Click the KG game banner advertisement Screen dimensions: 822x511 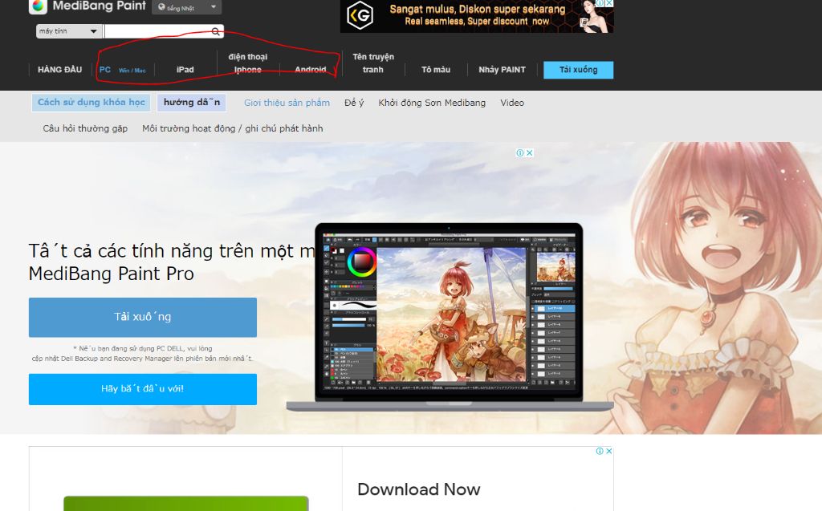click(477, 16)
